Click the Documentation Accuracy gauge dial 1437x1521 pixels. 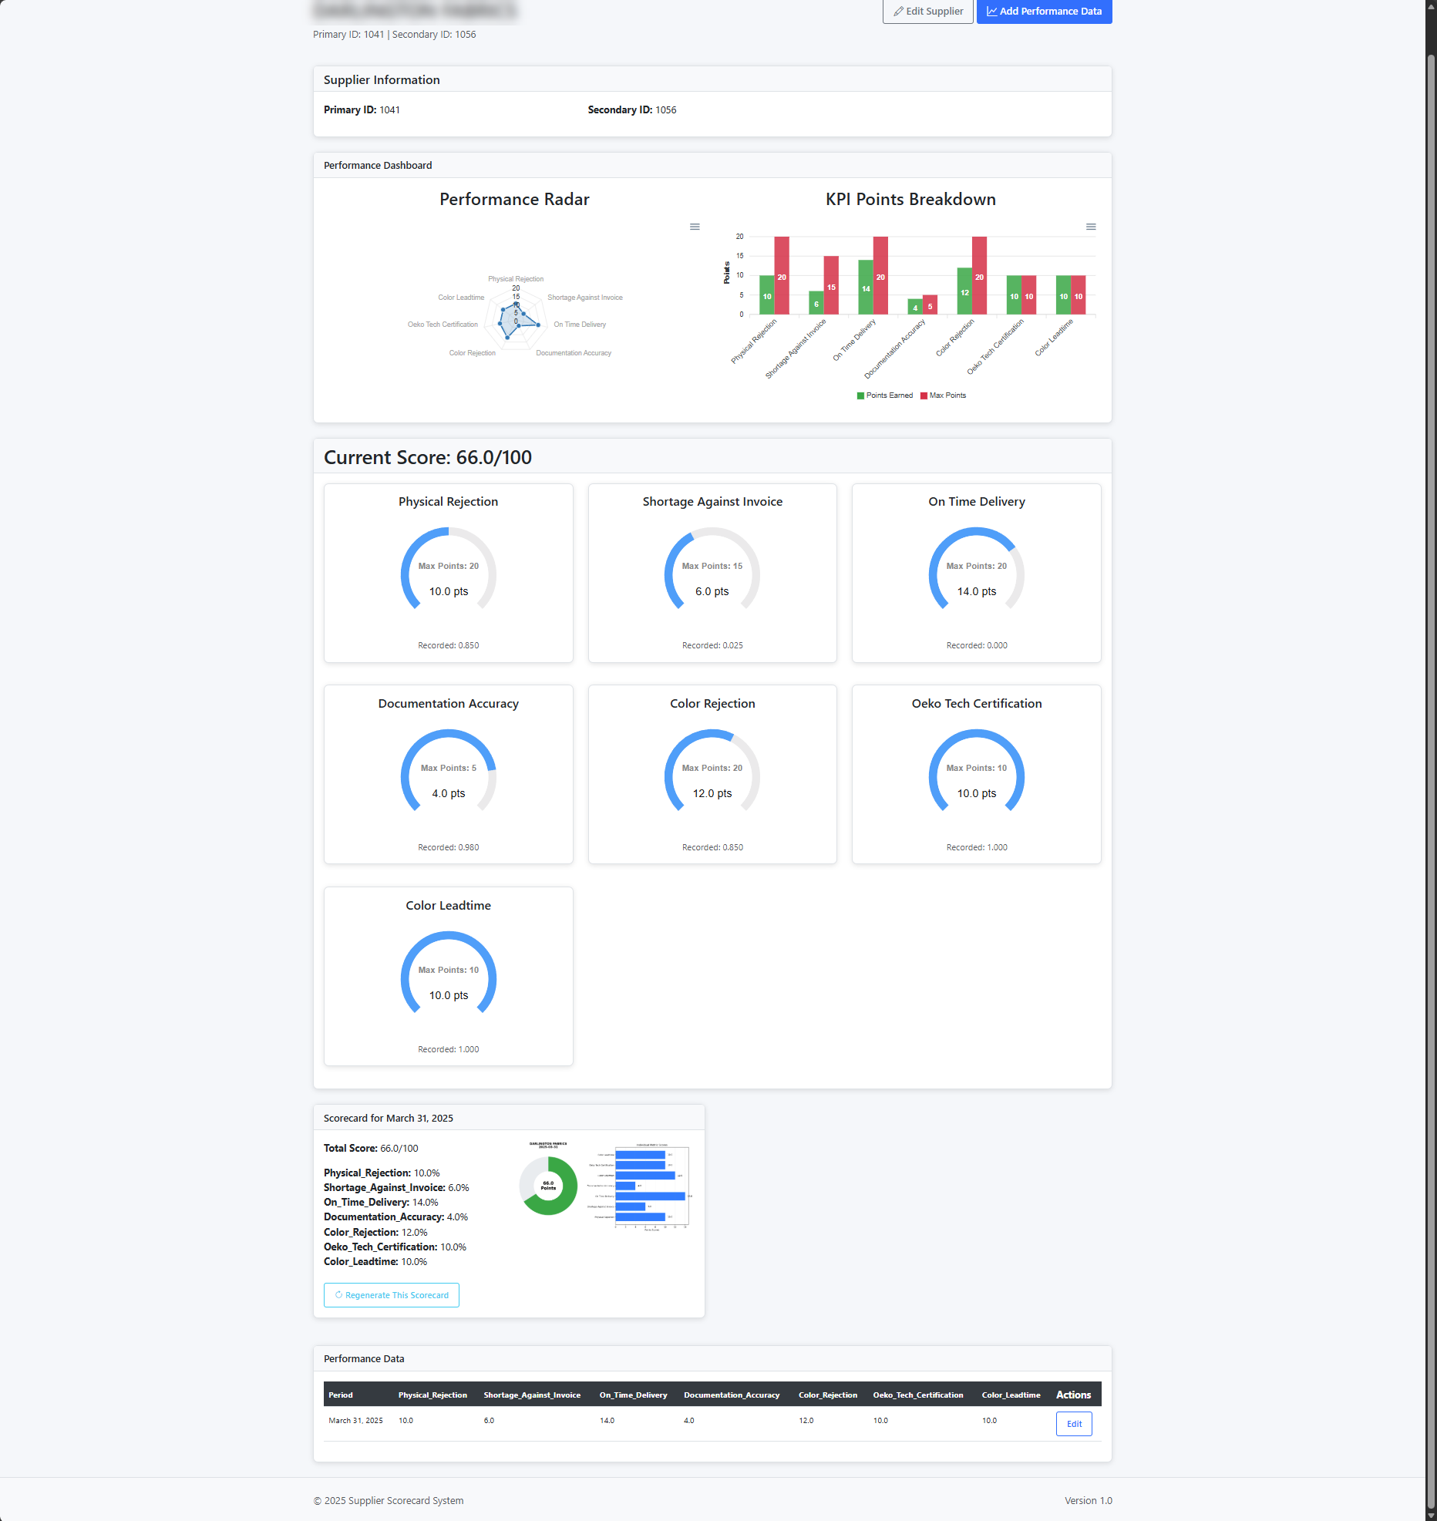coord(448,774)
